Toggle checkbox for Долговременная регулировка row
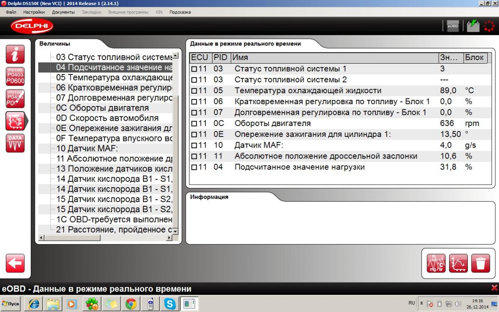Viewport: 499px width, 312px height. [x=193, y=113]
